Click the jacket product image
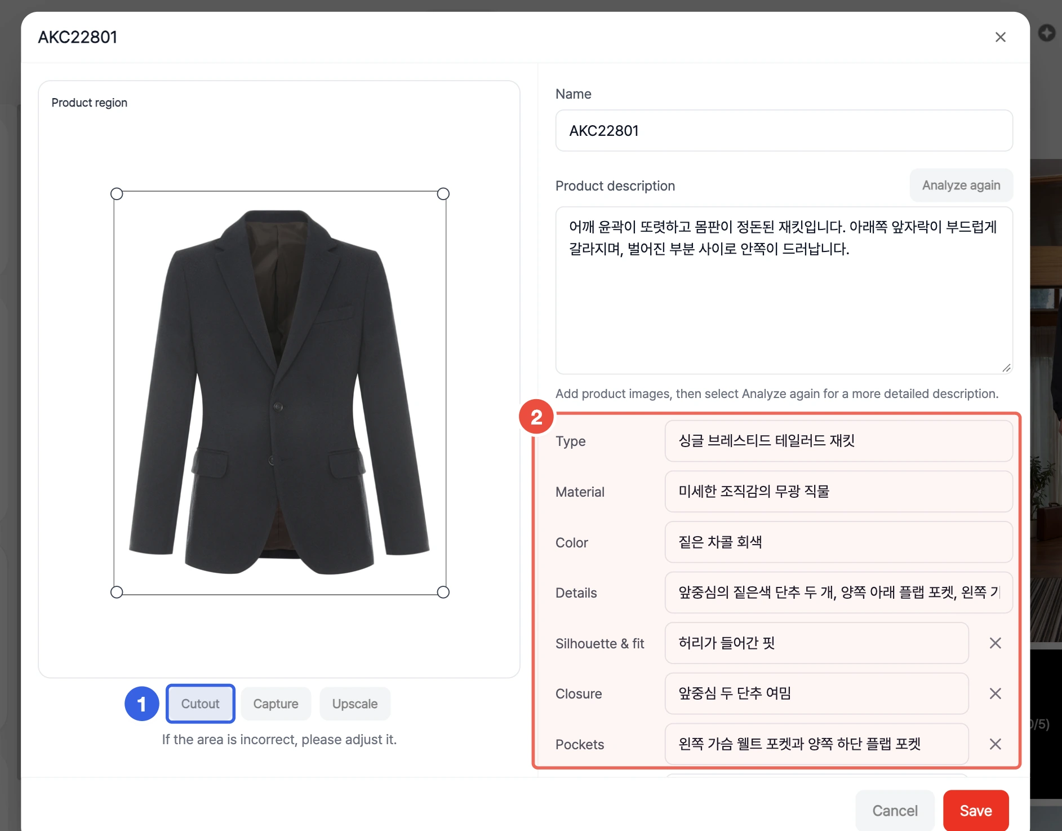1062x831 pixels. coord(279,392)
